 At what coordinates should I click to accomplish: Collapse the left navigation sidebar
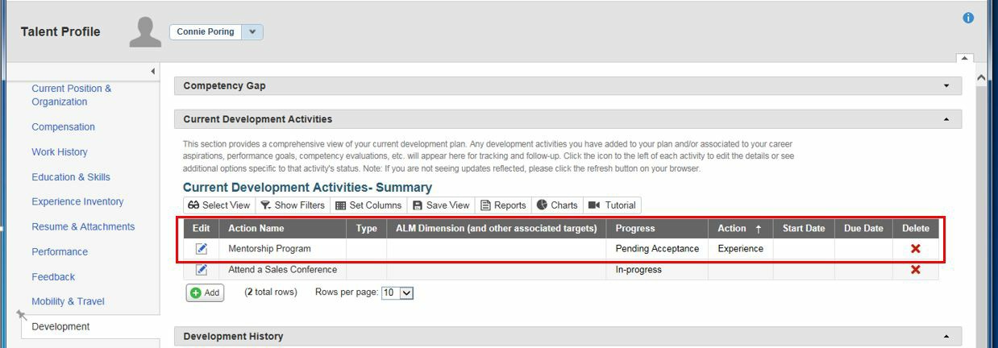coord(152,72)
